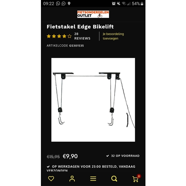This screenshot has height=186, width=186.
Task: Tap the cart item count badge
Action: (x=139, y=176)
